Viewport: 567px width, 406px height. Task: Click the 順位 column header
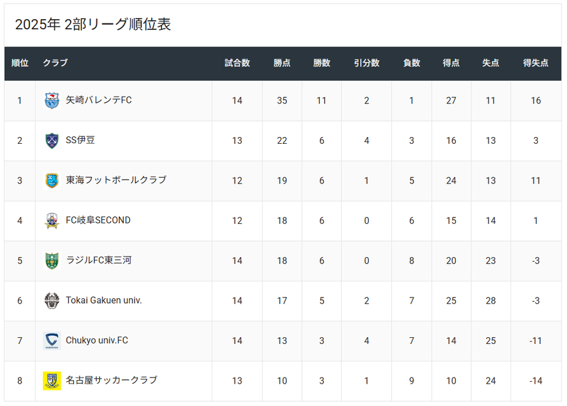(x=20, y=63)
